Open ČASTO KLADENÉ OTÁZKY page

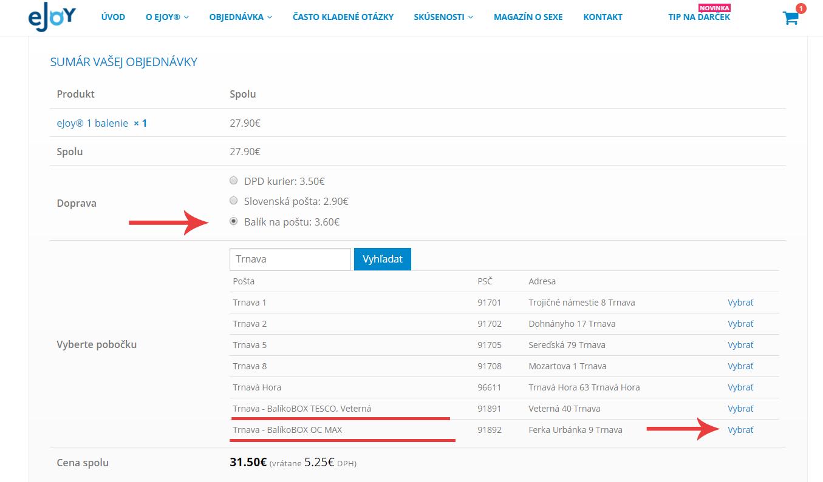[343, 17]
